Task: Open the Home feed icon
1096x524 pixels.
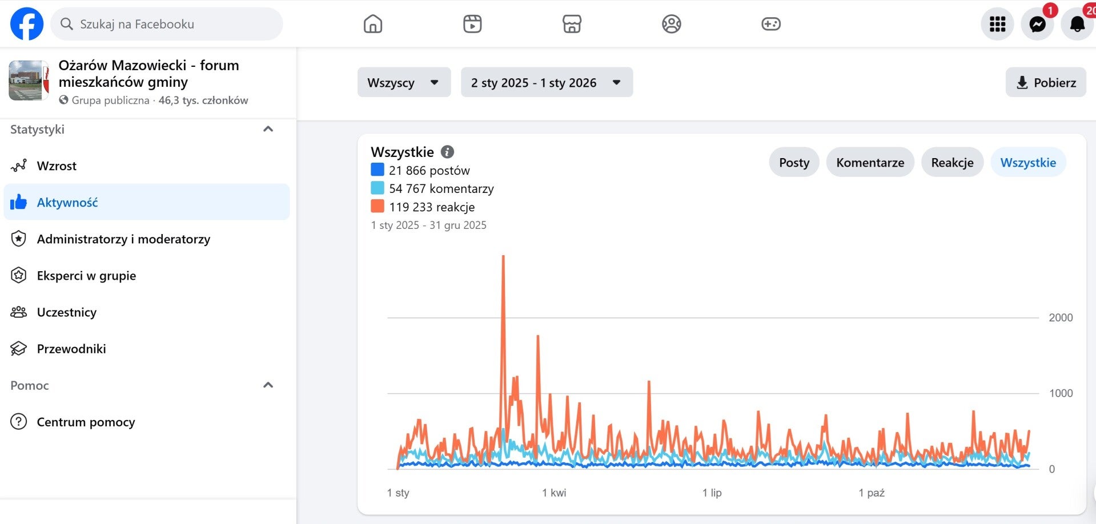Action: tap(372, 24)
